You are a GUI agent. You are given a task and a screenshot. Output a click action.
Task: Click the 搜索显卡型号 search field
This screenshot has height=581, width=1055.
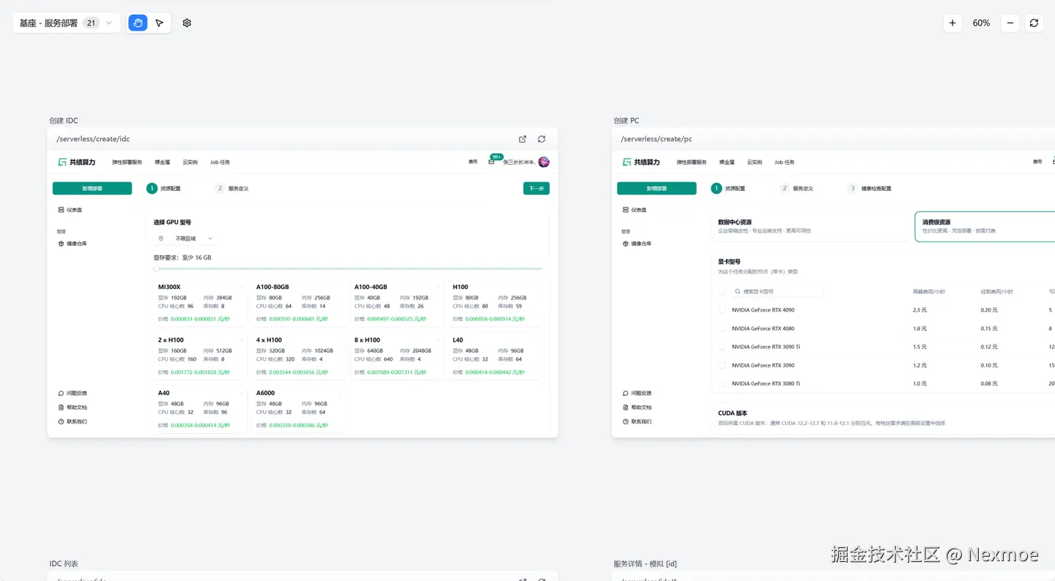[777, 291]
